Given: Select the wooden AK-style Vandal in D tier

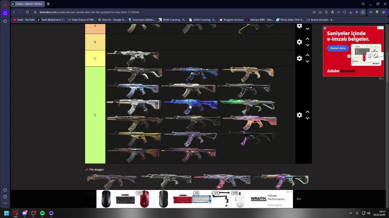Looking at the screenshot, I should [133, 155].
